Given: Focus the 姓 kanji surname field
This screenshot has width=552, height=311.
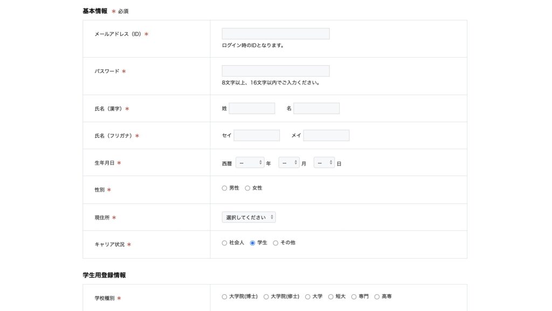Looking at the screenshot, I should click(x=252, y=109).
